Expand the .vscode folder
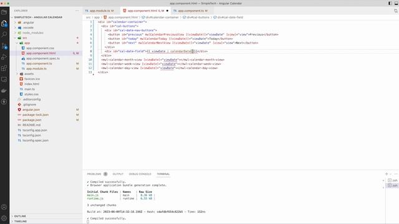399x224 pixels. [x=28, y=27]
